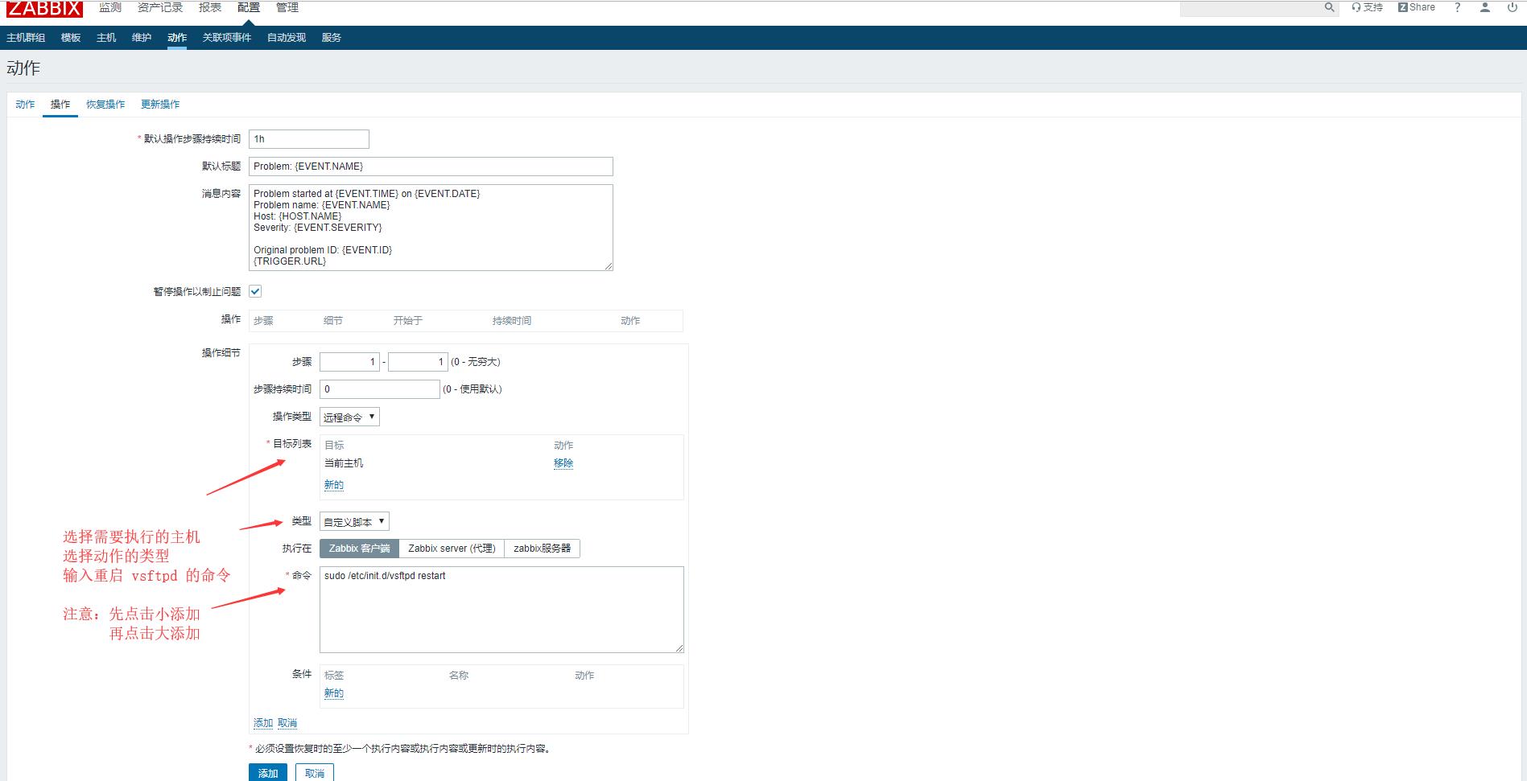The width and height of the screenshot is (1527, 781).
Task: Open the help question mark icon
Action: (x=1457, y=7)
